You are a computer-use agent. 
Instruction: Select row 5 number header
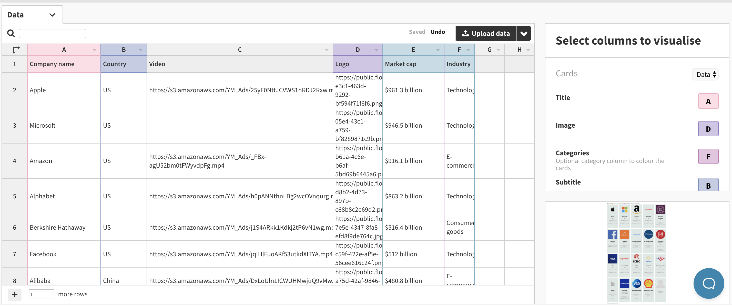15,196
